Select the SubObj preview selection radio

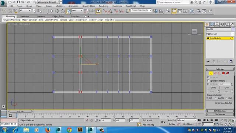coord(216,98)
